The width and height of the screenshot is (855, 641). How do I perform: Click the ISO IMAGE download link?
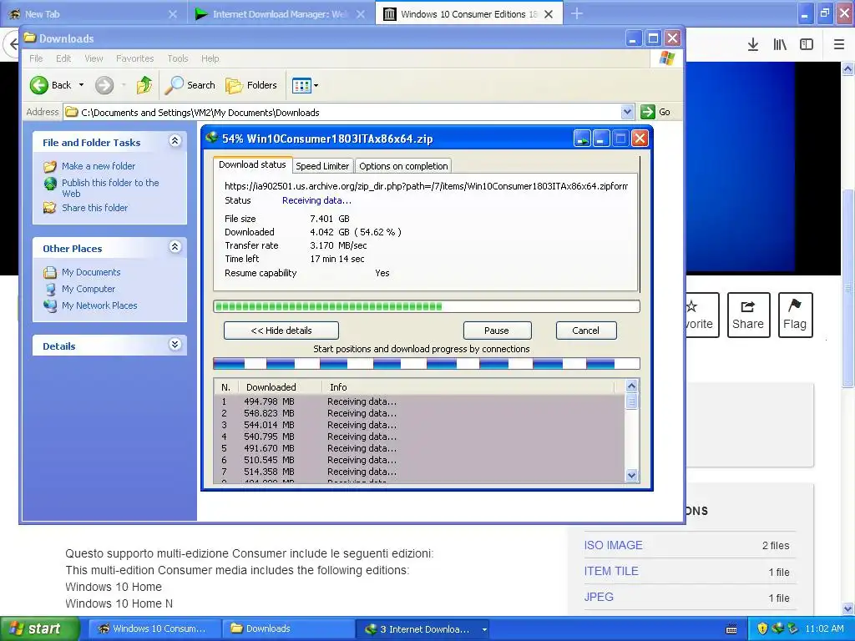coord(614,545)
